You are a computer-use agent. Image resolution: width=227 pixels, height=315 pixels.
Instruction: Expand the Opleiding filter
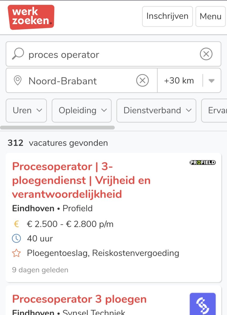tap(81, 111)
